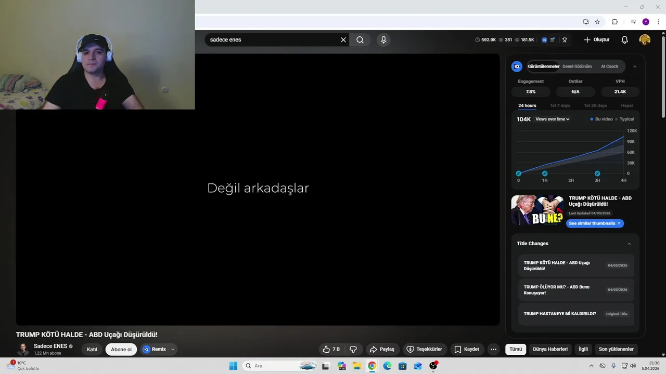Click the Oluştur create button
666x374 pixels.
[x=596, y=40]
